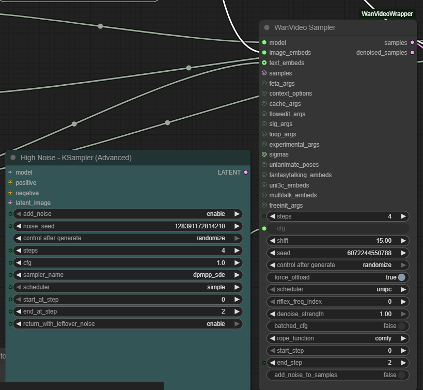The height and width of the screenshot is (390, 423).
Task: Click the latent_image input socket
Action: 10,202
